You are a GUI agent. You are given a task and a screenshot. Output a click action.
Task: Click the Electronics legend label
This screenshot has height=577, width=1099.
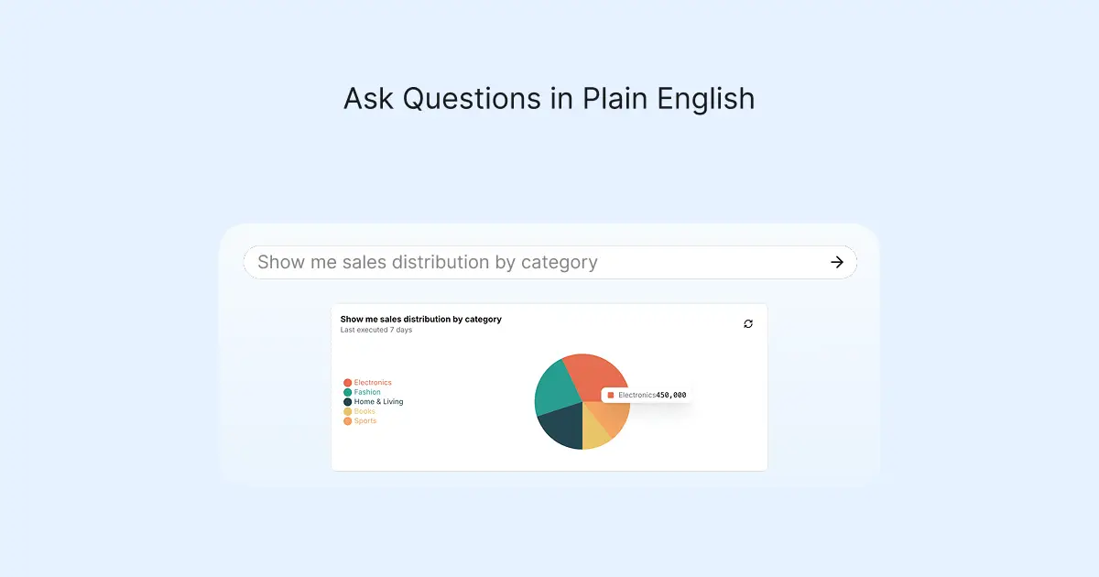373,383
